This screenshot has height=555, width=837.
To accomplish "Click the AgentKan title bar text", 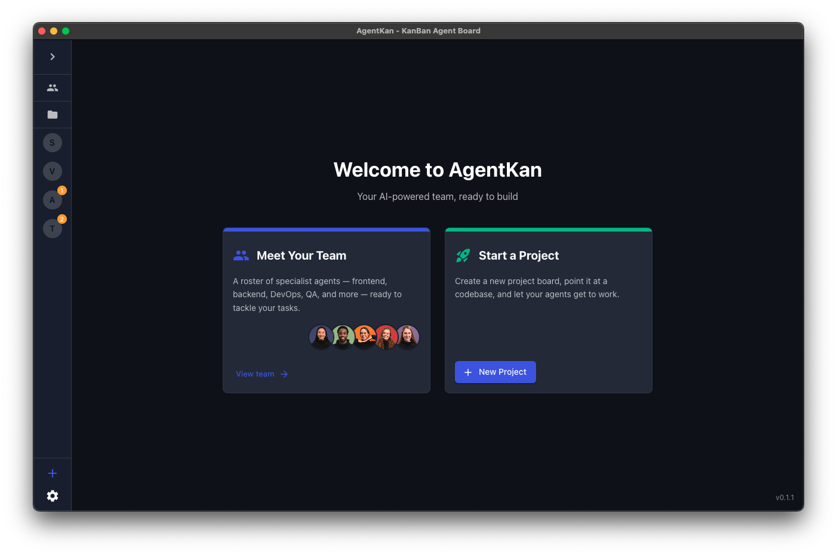I will coord(418,30).
